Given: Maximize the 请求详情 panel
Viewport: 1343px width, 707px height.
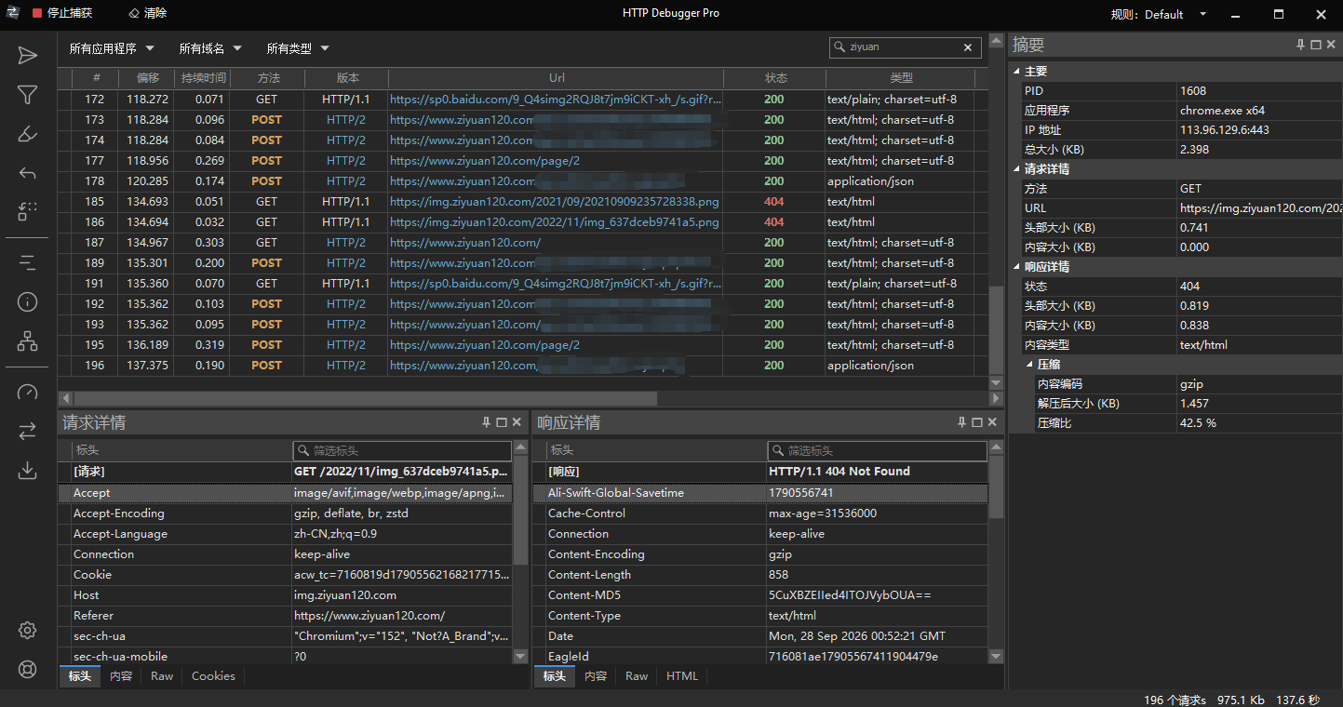Looking at the screenshot, I should pos(502,422).
